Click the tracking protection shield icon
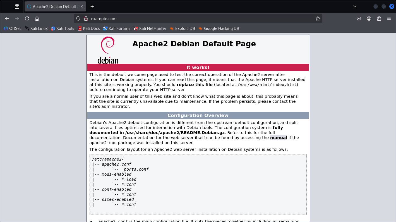 78,18
